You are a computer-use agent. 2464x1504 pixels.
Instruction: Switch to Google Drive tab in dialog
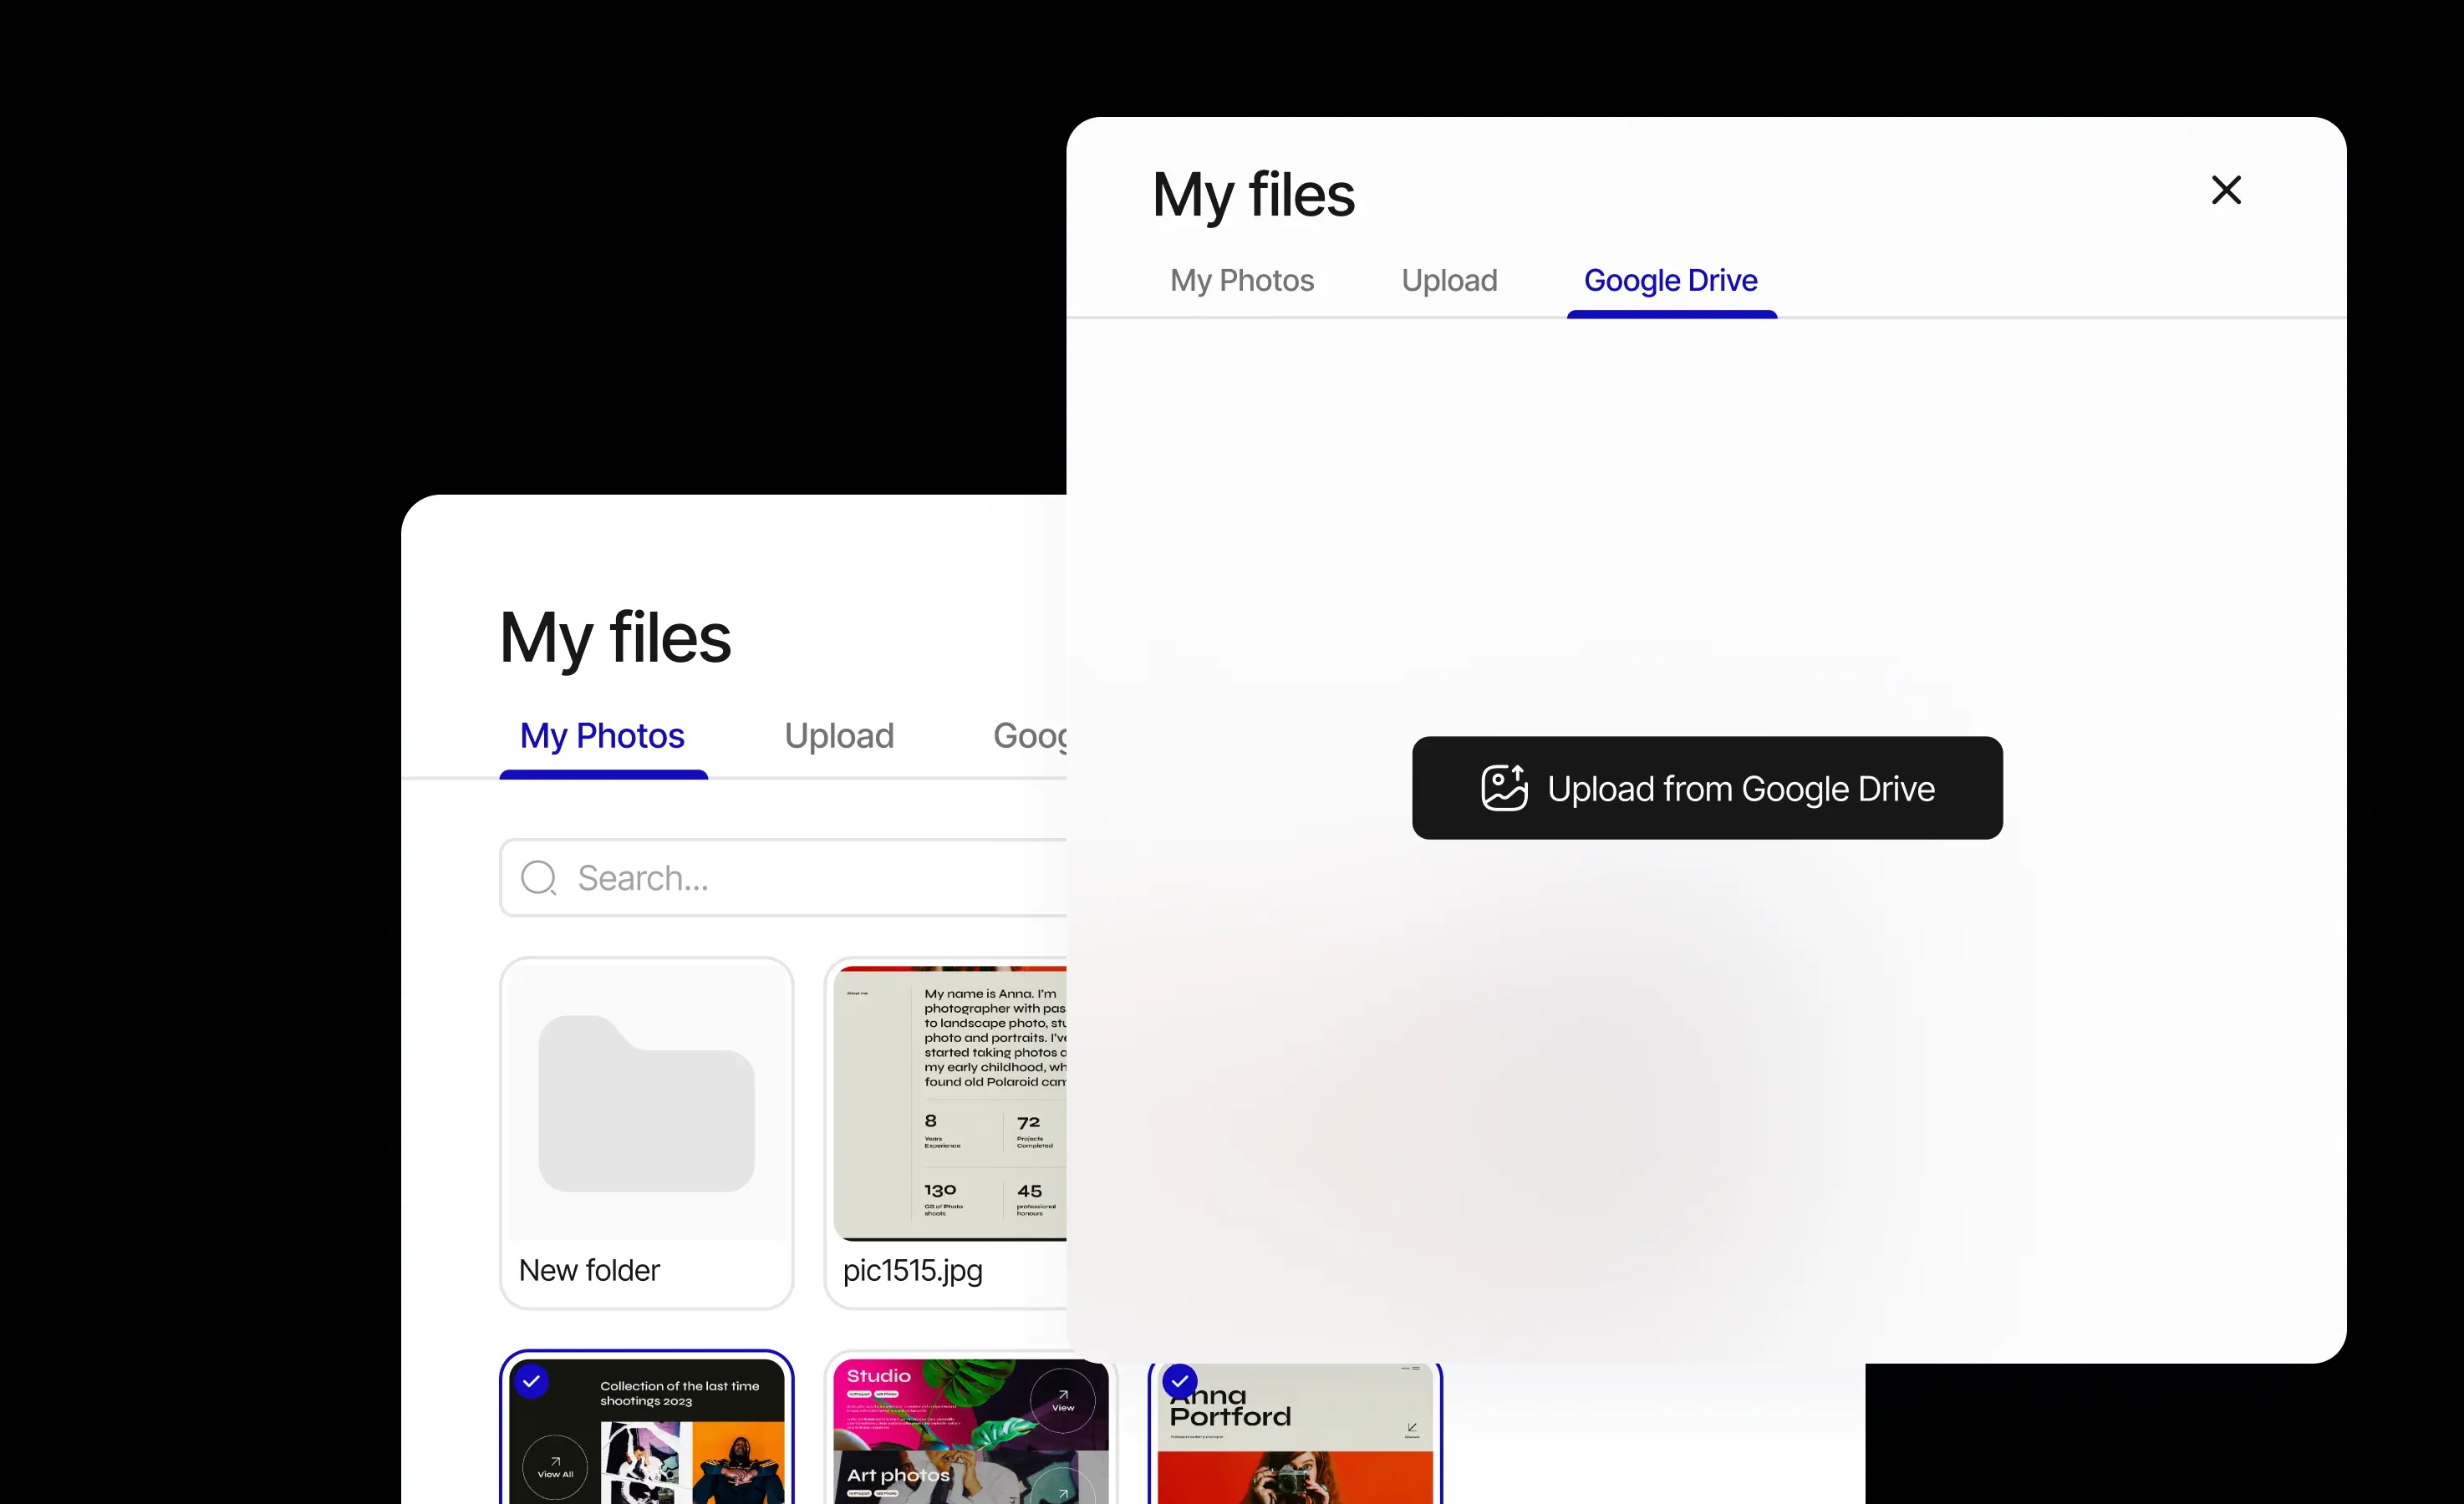click(x=1671, y=281)
